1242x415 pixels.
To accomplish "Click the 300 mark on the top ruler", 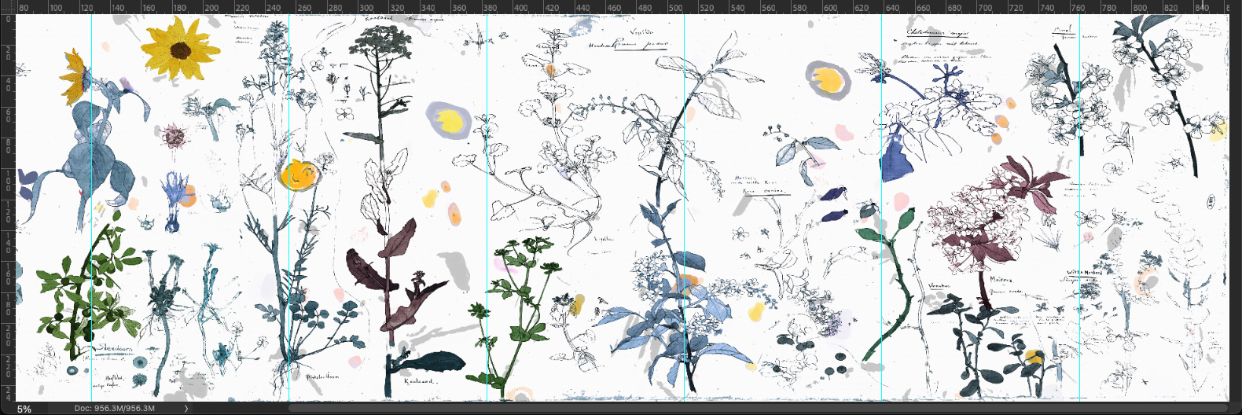I will point(366,7).
